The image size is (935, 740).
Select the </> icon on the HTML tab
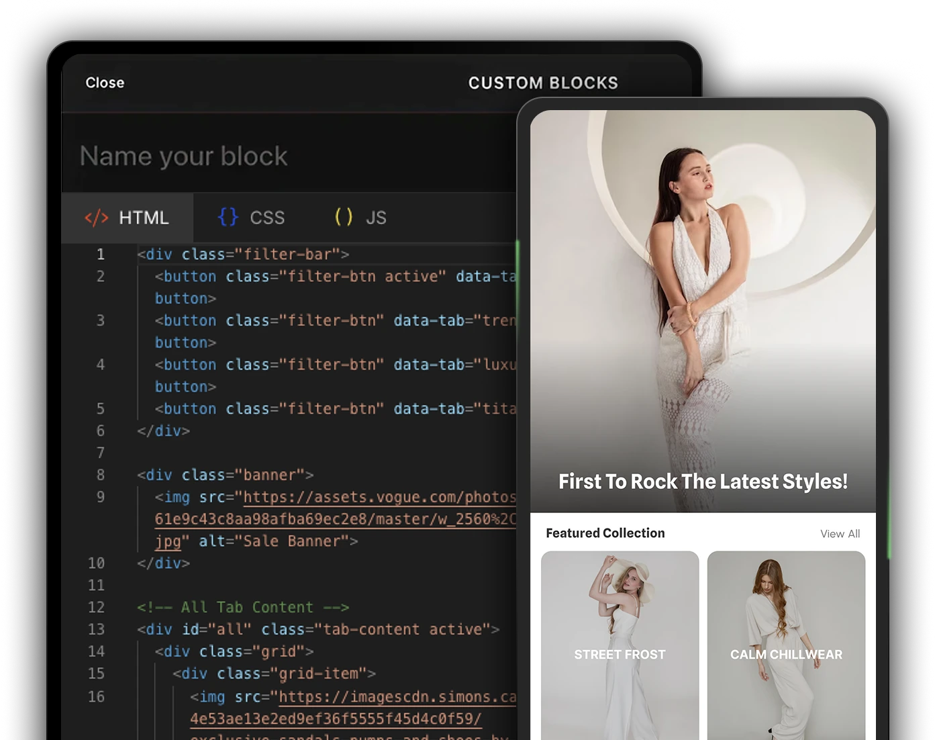click(x=96, y=217)
